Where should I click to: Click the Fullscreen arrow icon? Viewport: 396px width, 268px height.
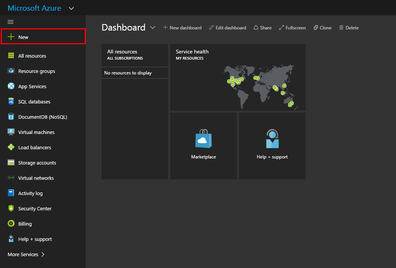[281, 27]
